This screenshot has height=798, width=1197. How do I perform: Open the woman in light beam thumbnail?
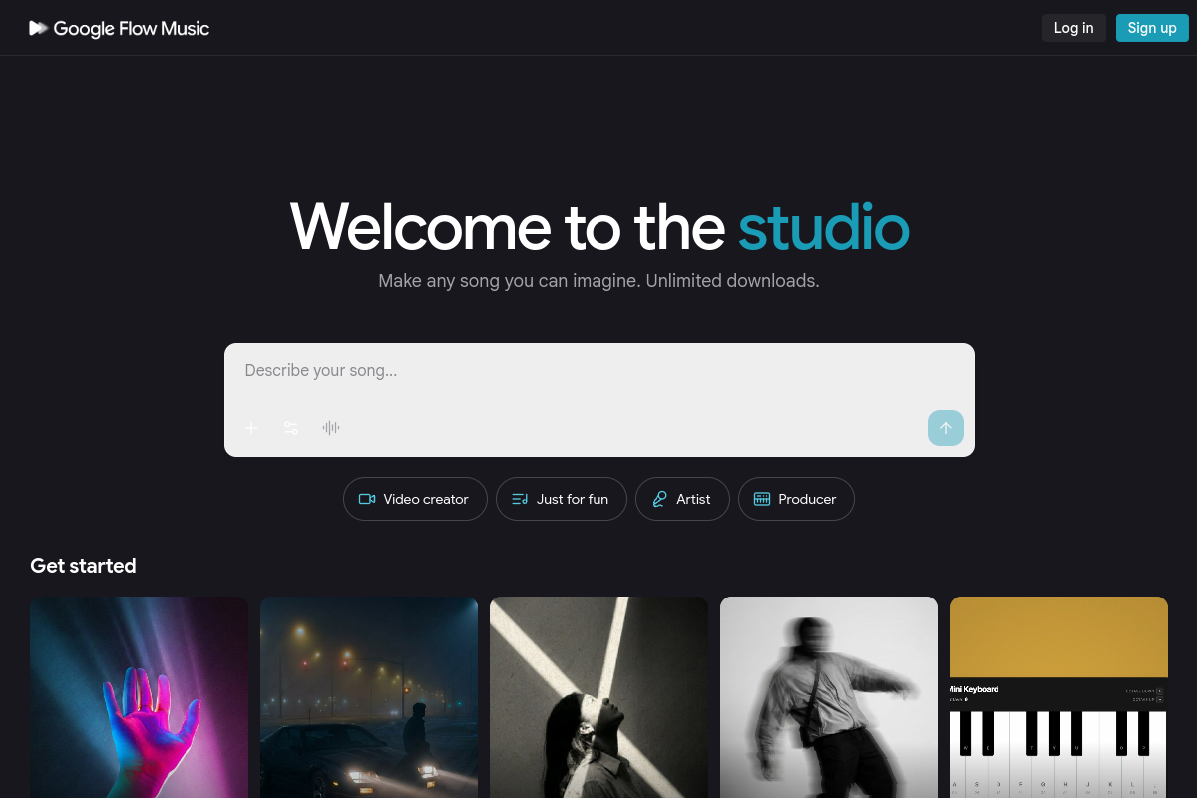pyautogui.click(x=598, y=697)
